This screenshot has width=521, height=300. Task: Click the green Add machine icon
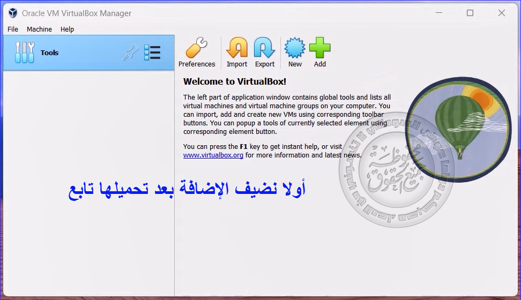point(319,49)
